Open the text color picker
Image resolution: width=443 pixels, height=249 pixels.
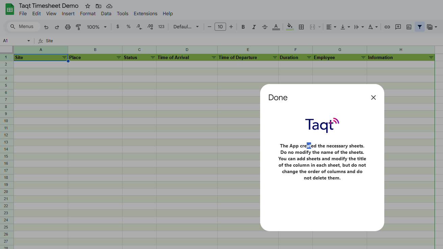(x=276, y=27)
